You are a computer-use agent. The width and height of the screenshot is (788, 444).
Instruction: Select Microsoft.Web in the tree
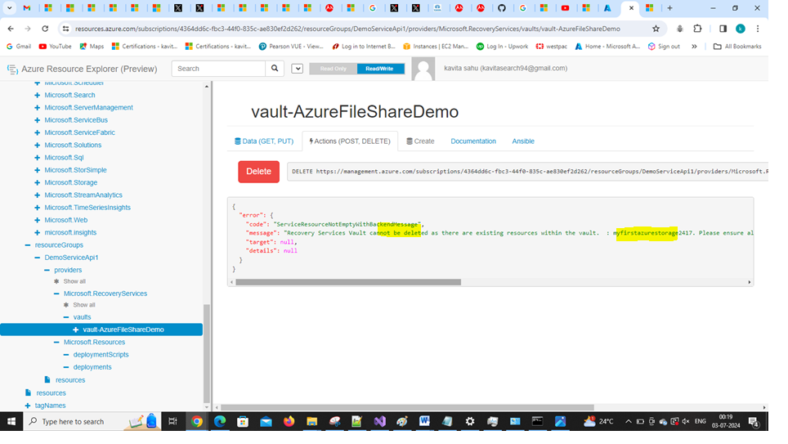tap(65, 220)
